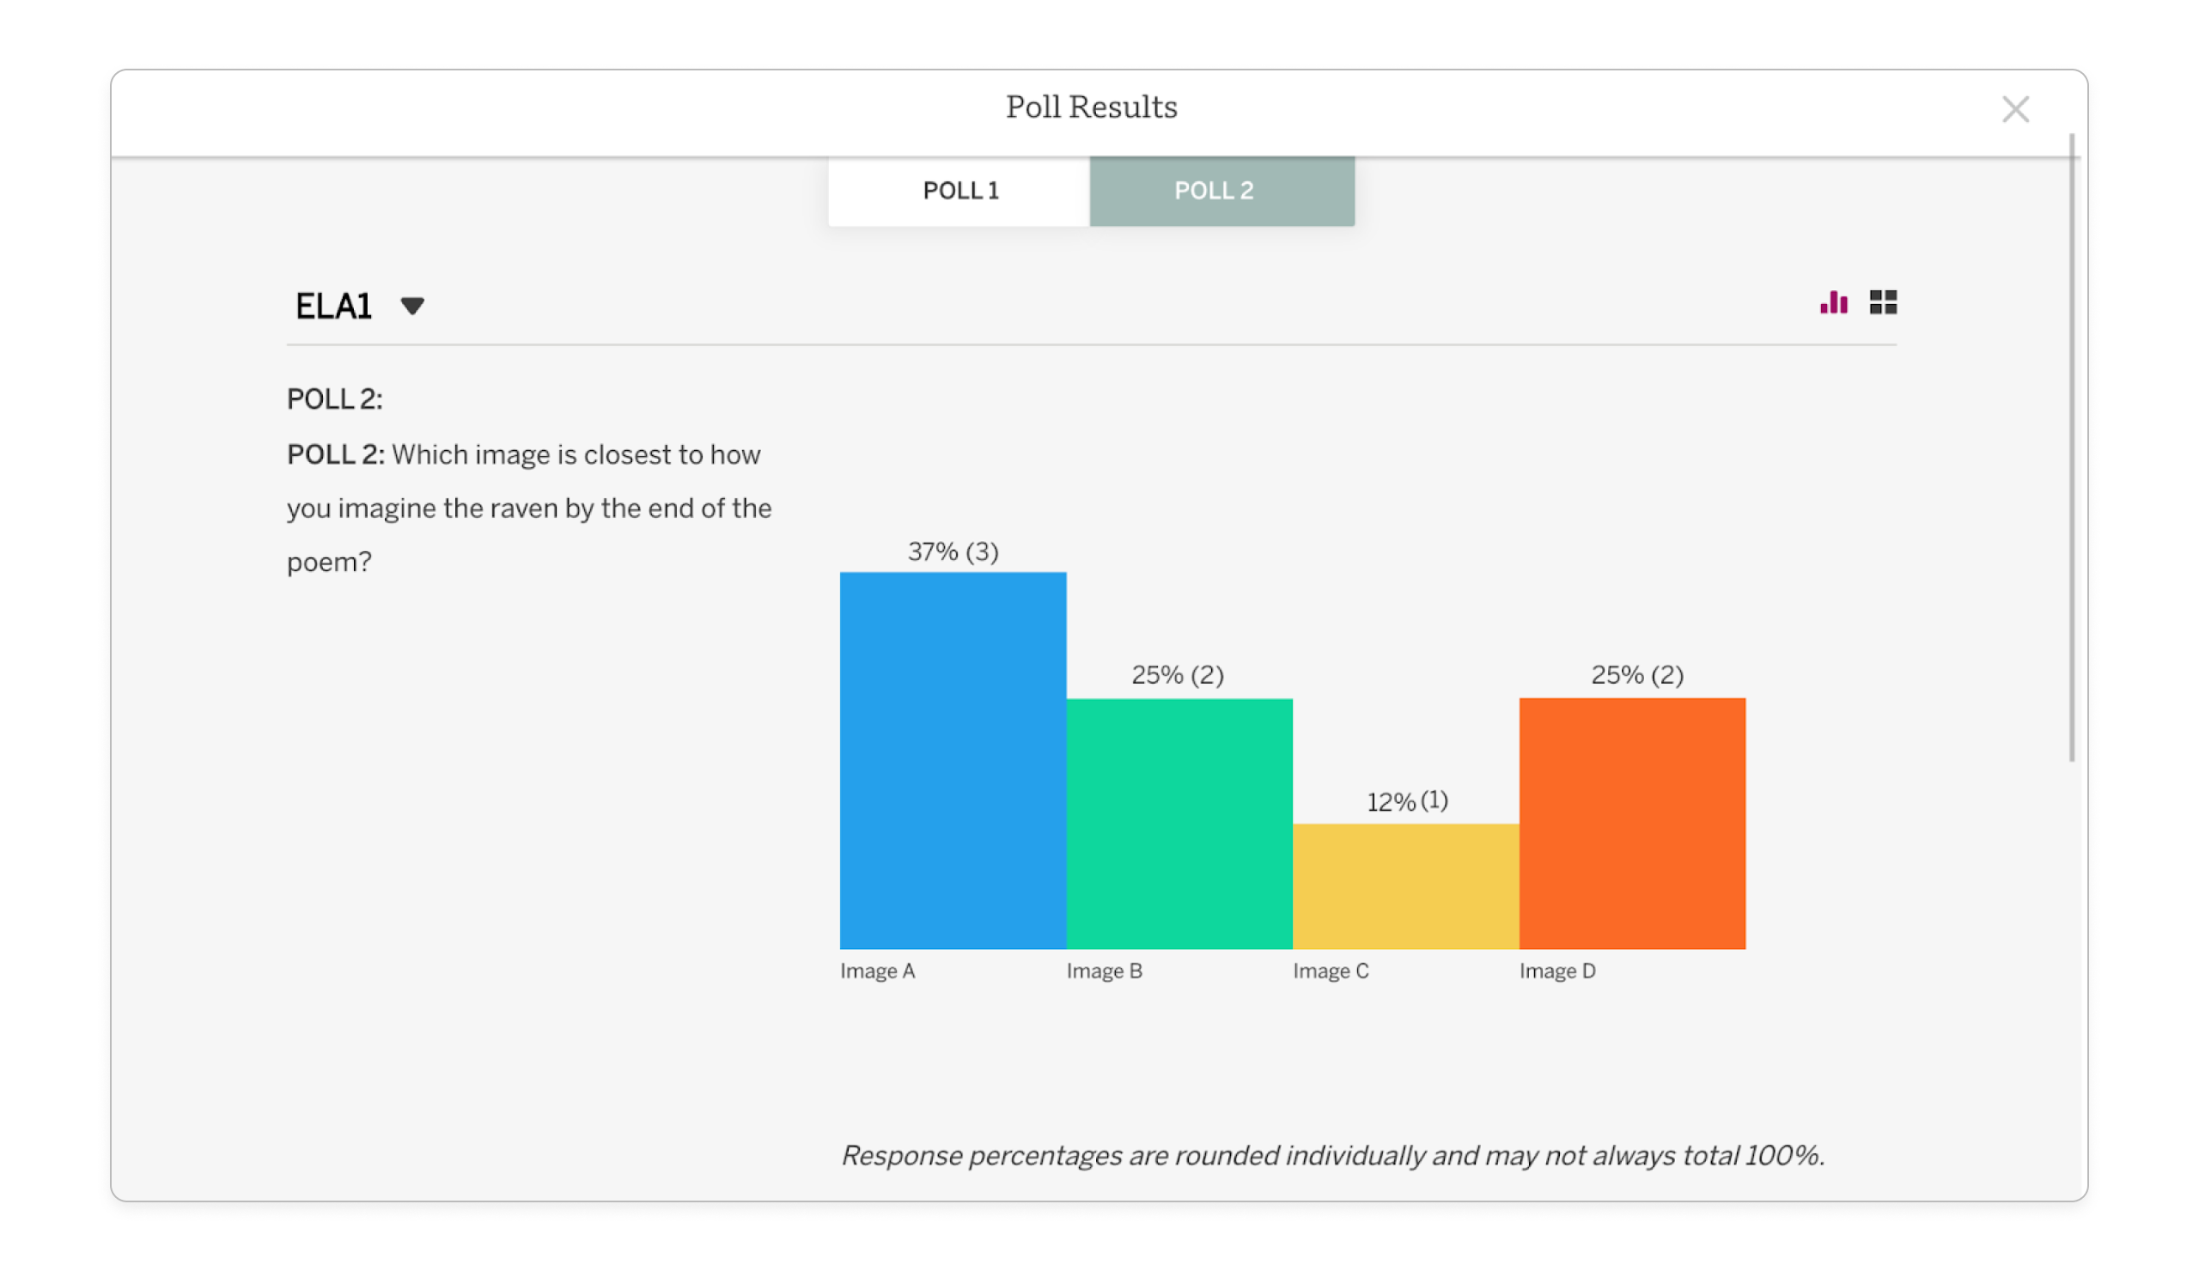Expand the ELA1 class dropdown arrow

click(411, 307)
